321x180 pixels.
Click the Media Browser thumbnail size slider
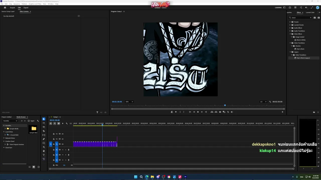pyautogui.click(x=38, y=167)
